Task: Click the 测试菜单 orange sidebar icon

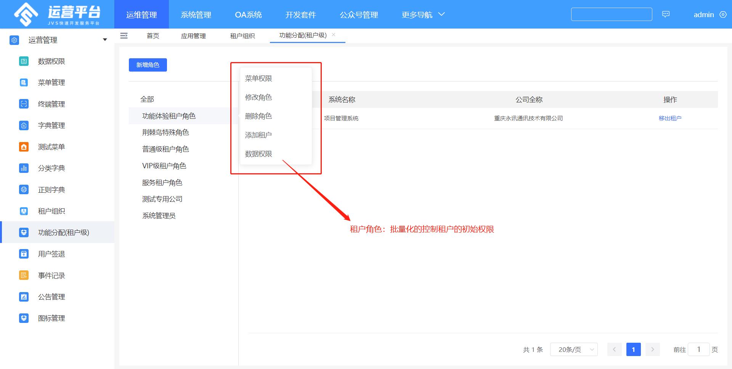Action: tap(24, 147)
